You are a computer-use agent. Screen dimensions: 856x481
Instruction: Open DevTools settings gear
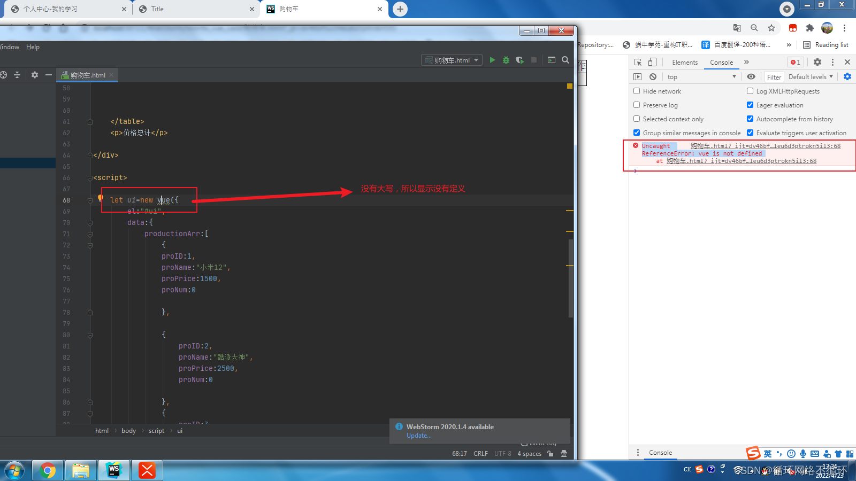click(x=817, y=62)
